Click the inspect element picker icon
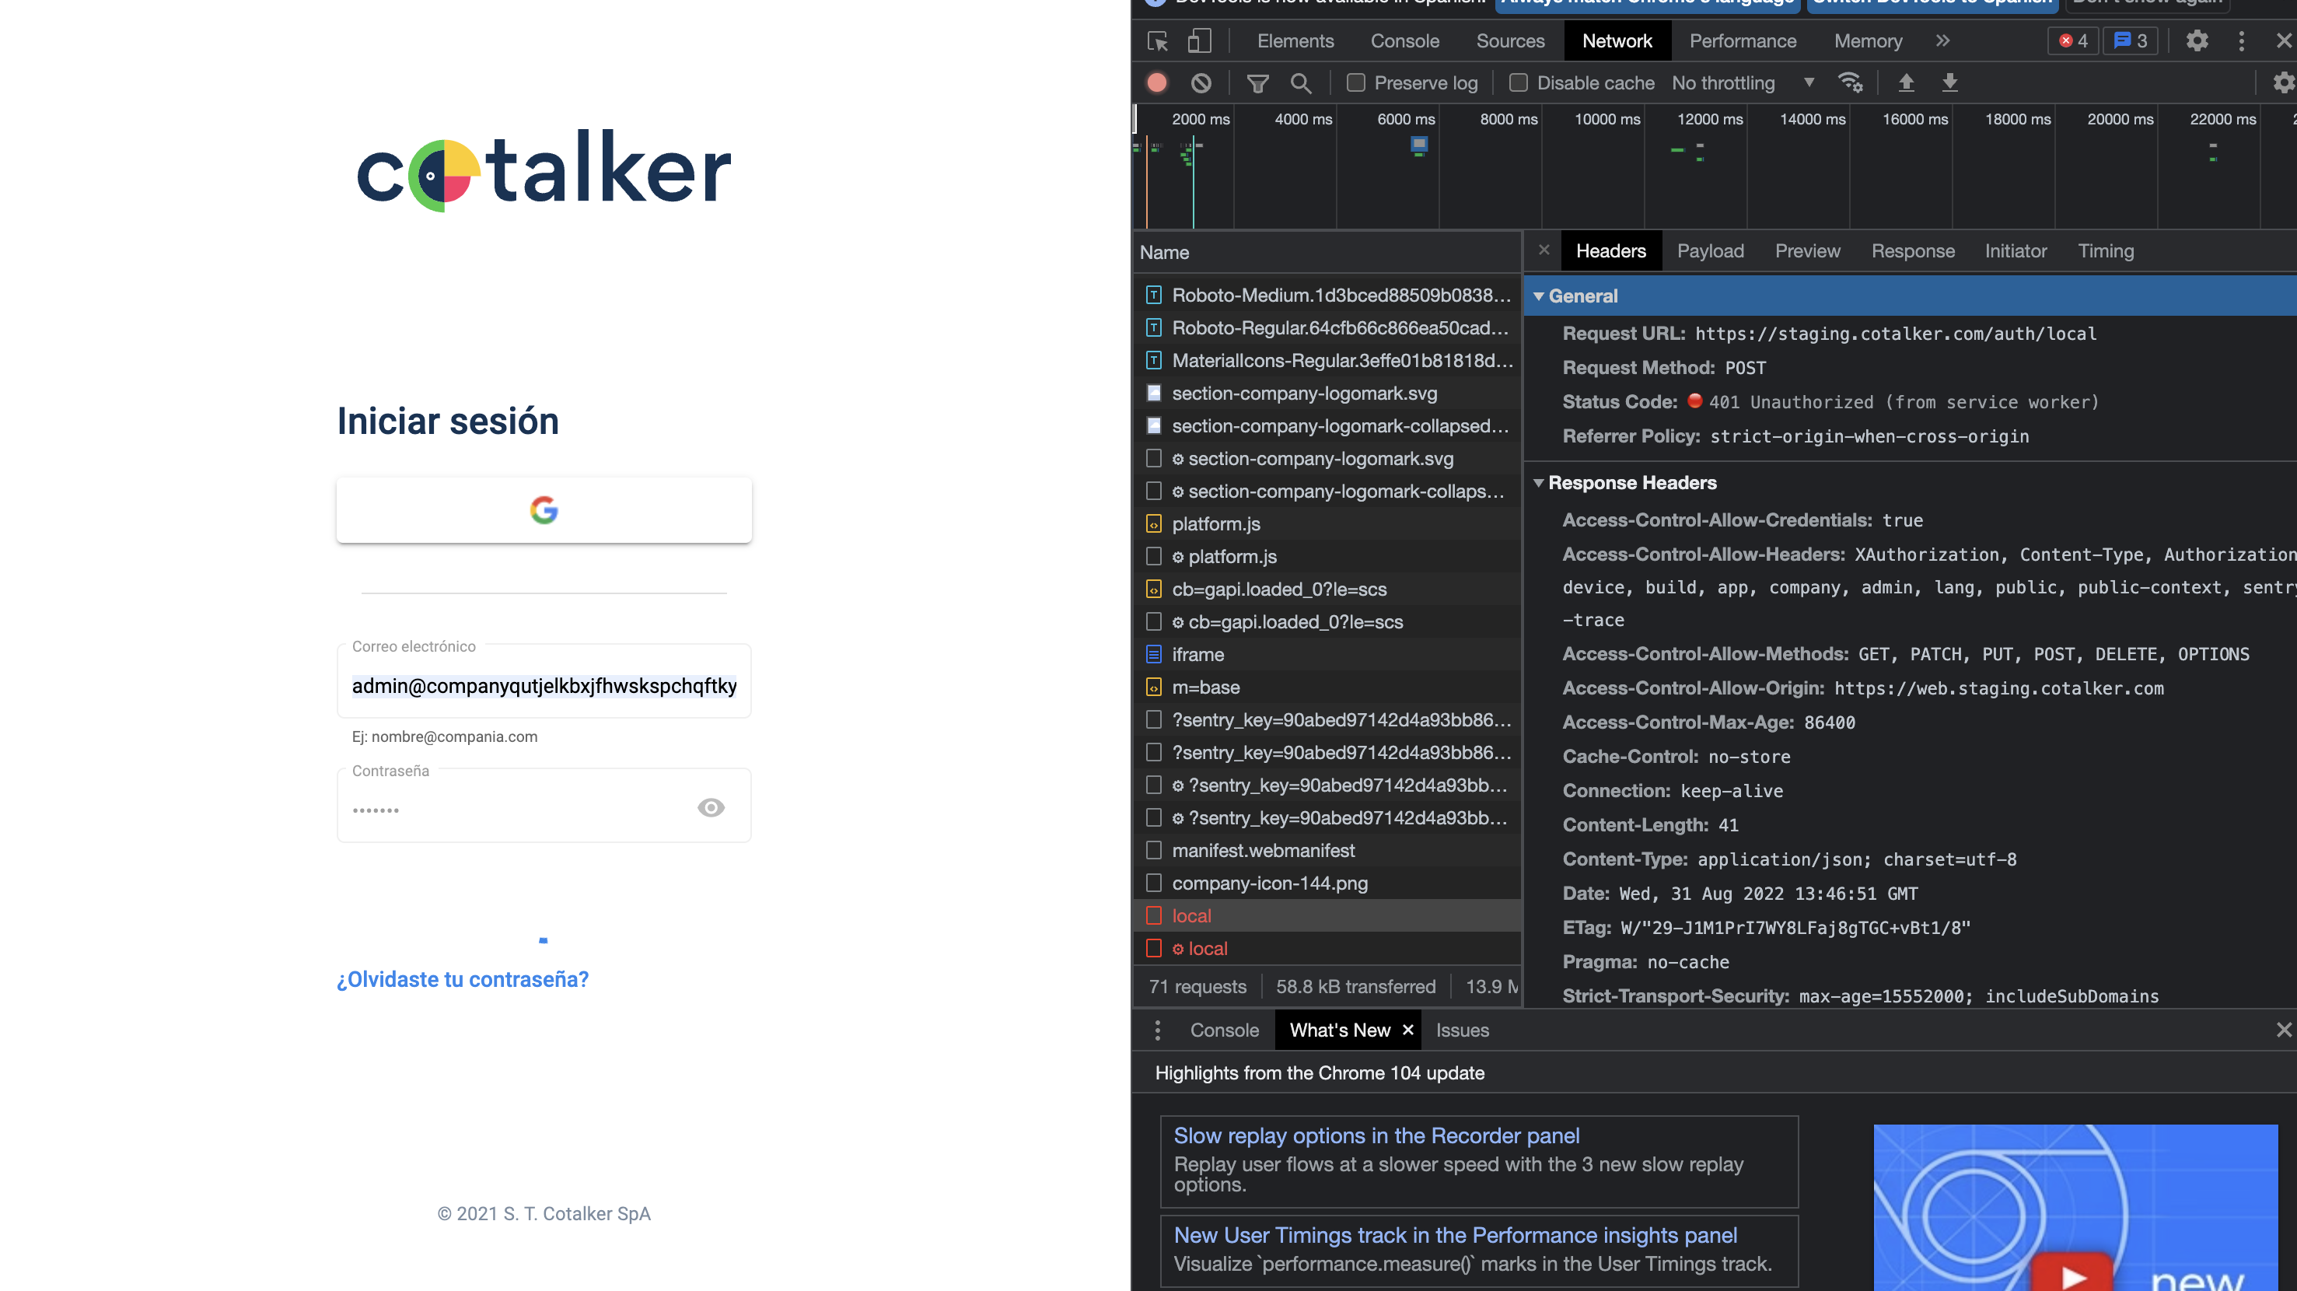Image resolution: width=2297 pixels, height=1291 pixels. 1157,41
